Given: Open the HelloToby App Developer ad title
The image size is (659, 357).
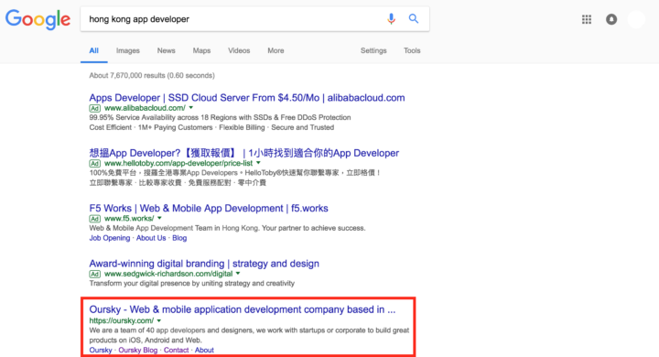Looking at the screenshot, I should [x=243, y=153].
